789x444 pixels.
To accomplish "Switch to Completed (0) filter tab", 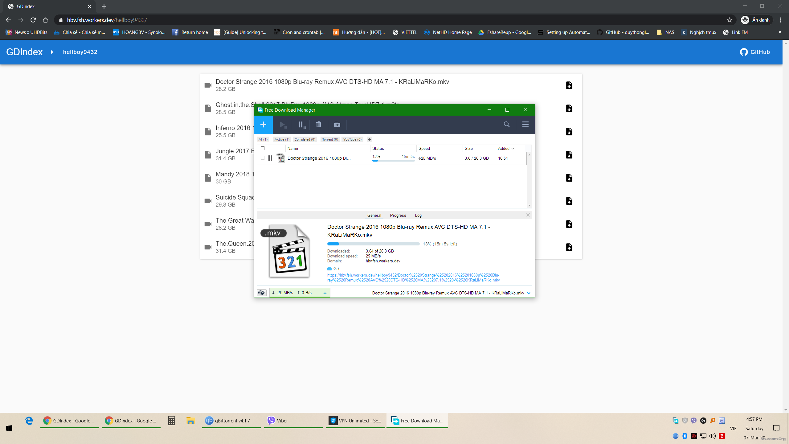I will pos(305,139).
